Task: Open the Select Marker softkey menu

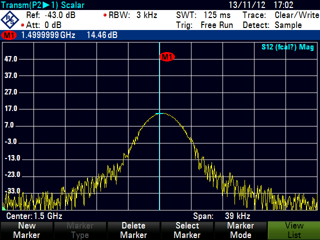Action: tap(186, 230)
